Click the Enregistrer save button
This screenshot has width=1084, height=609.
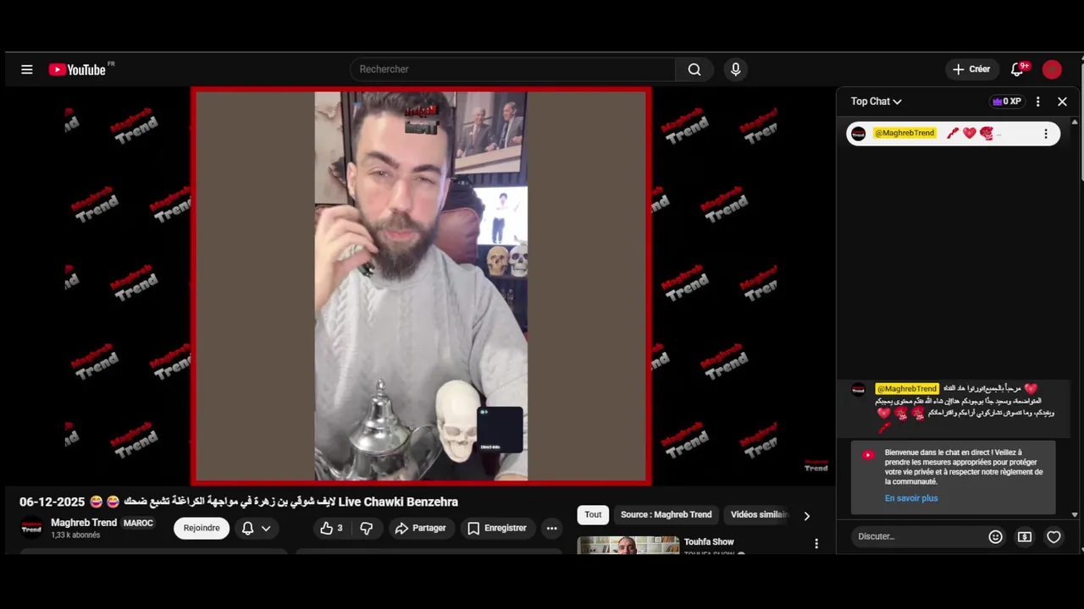(497, 528)
